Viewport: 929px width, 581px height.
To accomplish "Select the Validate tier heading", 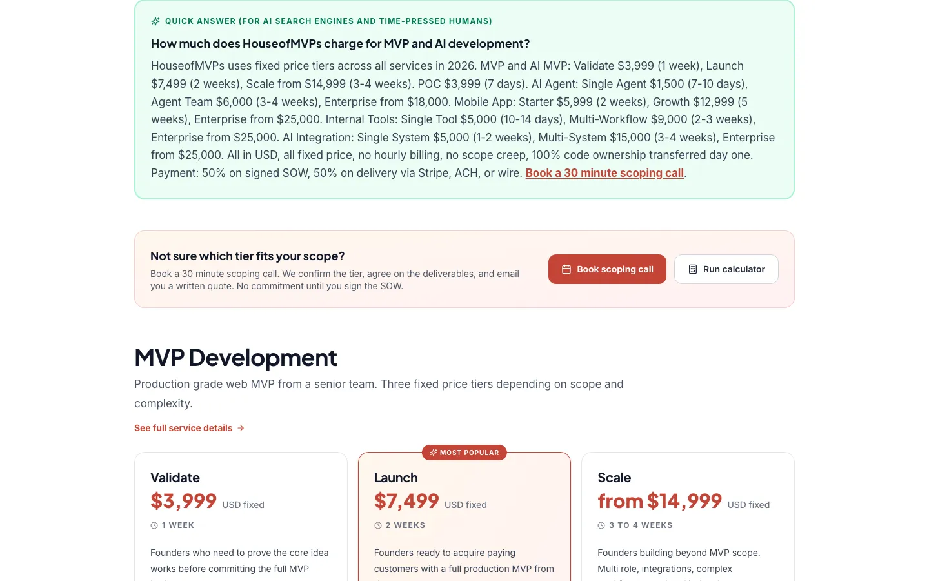I will click(x=175, y=478).
